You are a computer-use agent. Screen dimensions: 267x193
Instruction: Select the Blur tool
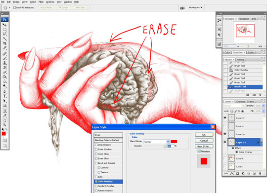tap(4, 81)
